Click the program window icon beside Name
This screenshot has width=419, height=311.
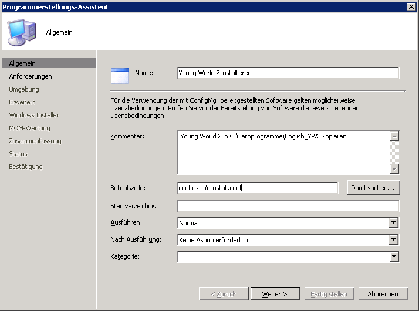click(120, 76)
